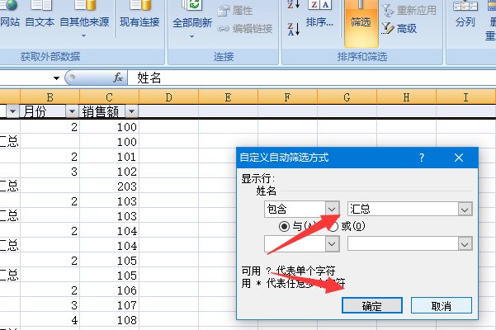The height and width of the screenshot is (330, 496).
Task: Open 月份 column filter dropdown
Action: point(72,111)
